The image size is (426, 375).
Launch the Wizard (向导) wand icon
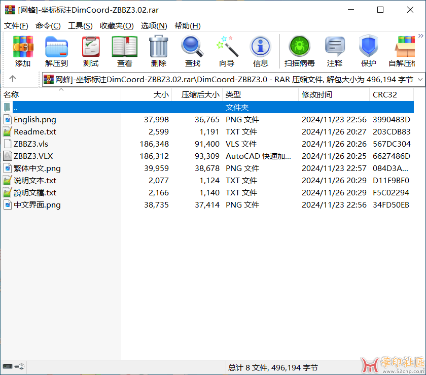[227, 46]
